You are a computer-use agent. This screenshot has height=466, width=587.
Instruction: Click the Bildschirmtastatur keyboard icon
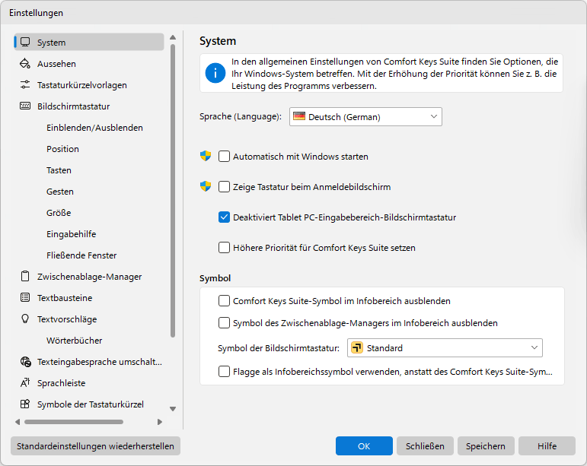(25, 106)
